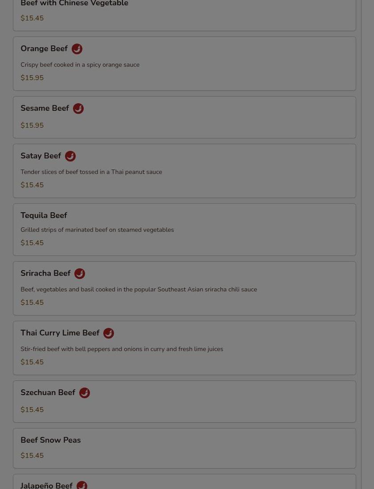The width and height of the screenshot is (374, 489).
Task: Click the chili icon next to Szechuan Beef
Action: [84, 392]
